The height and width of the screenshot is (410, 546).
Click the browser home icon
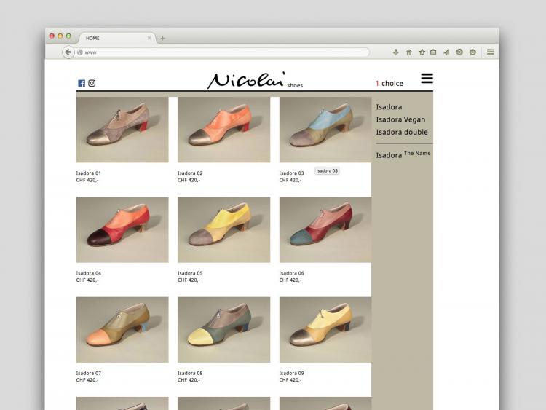pyautogui.click(x=409, y=52)
